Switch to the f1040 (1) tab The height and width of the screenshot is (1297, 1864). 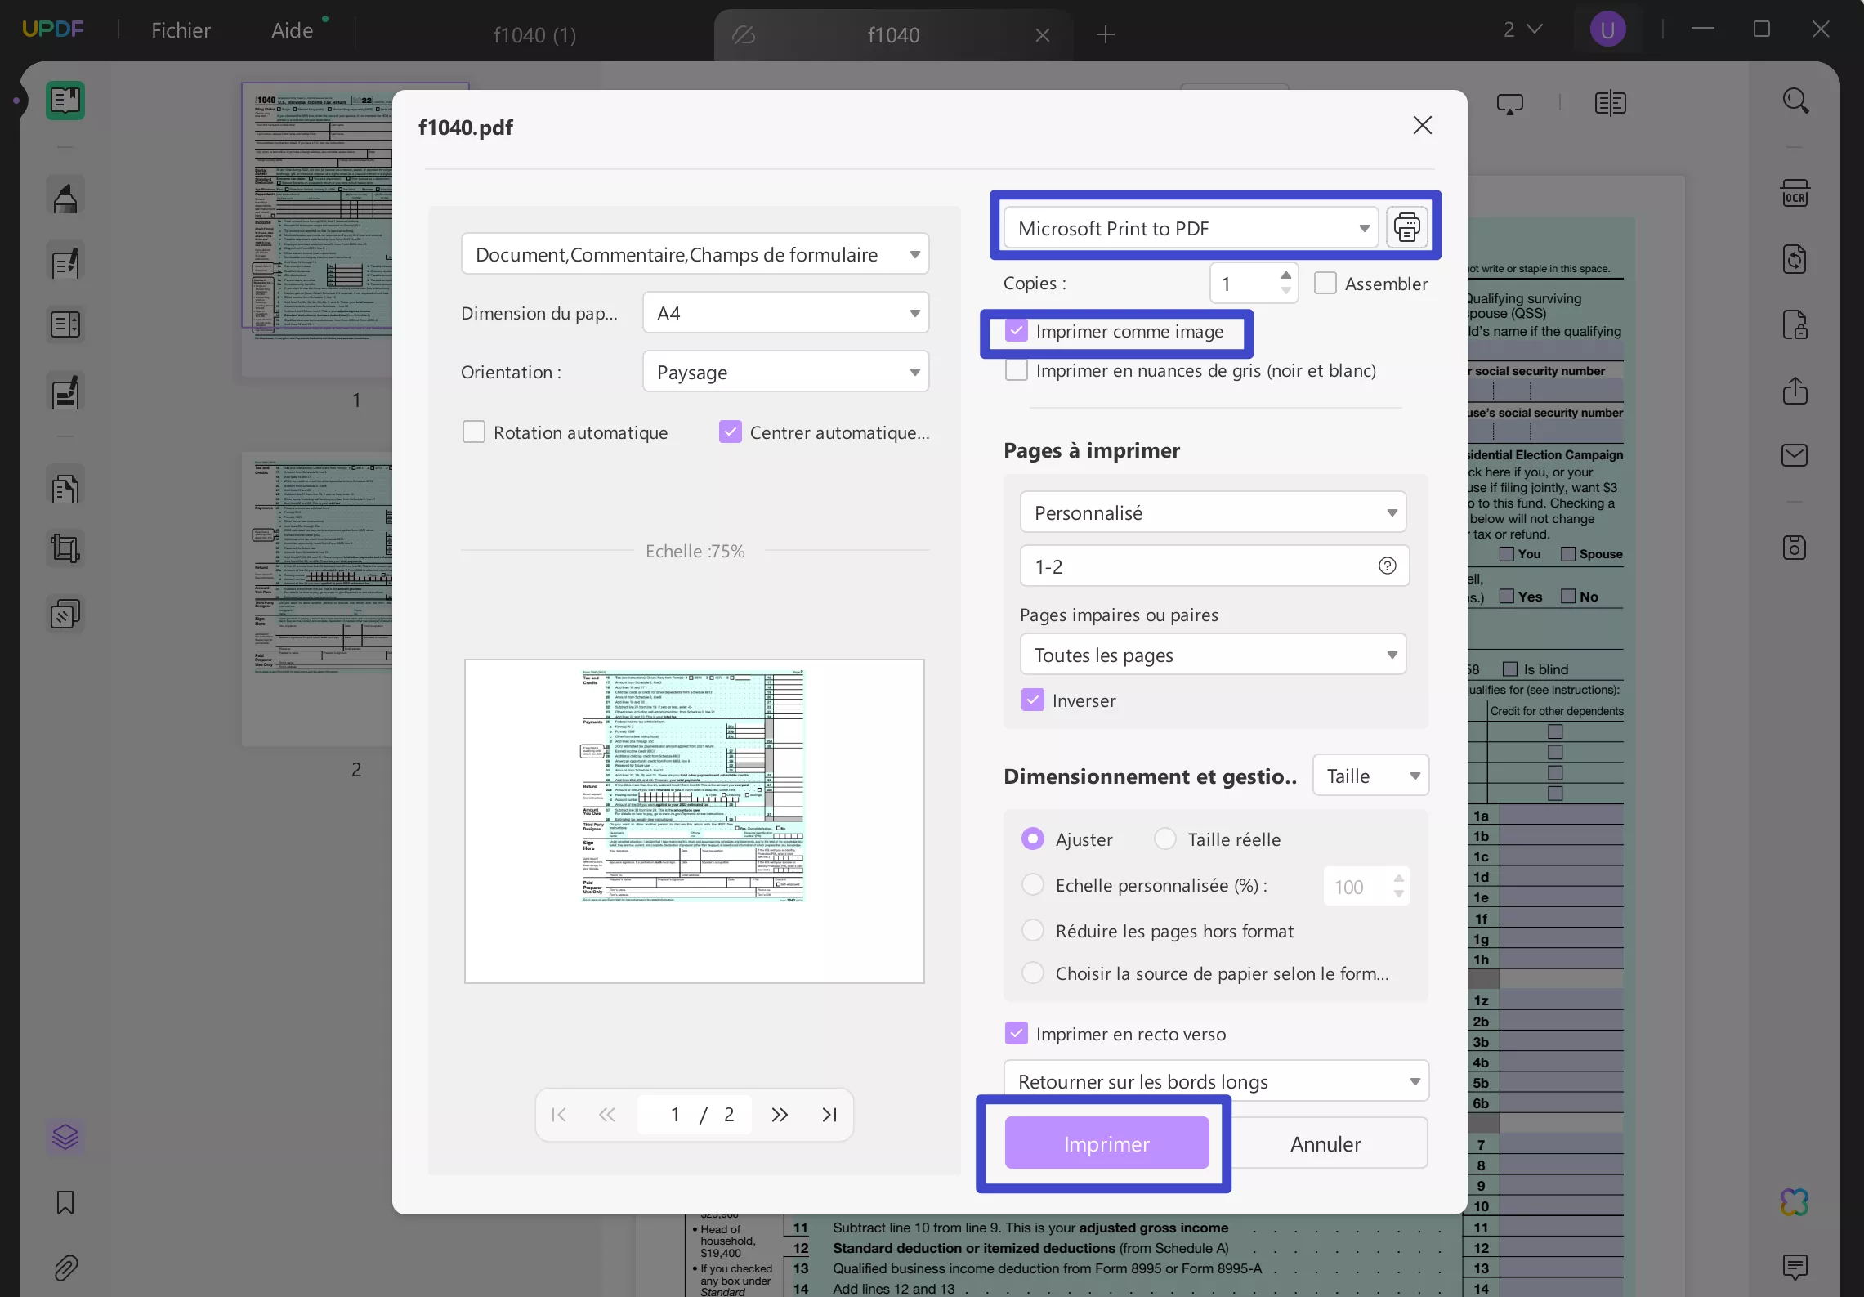(534, 34)
